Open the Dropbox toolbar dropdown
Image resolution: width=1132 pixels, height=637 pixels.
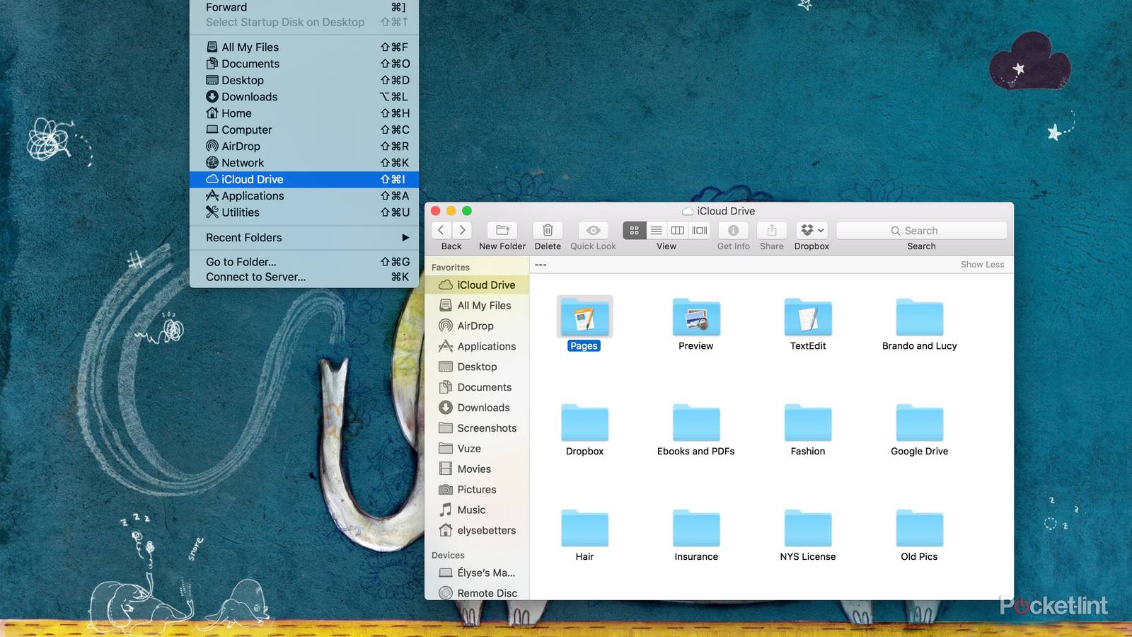click(x=812, y=230)
